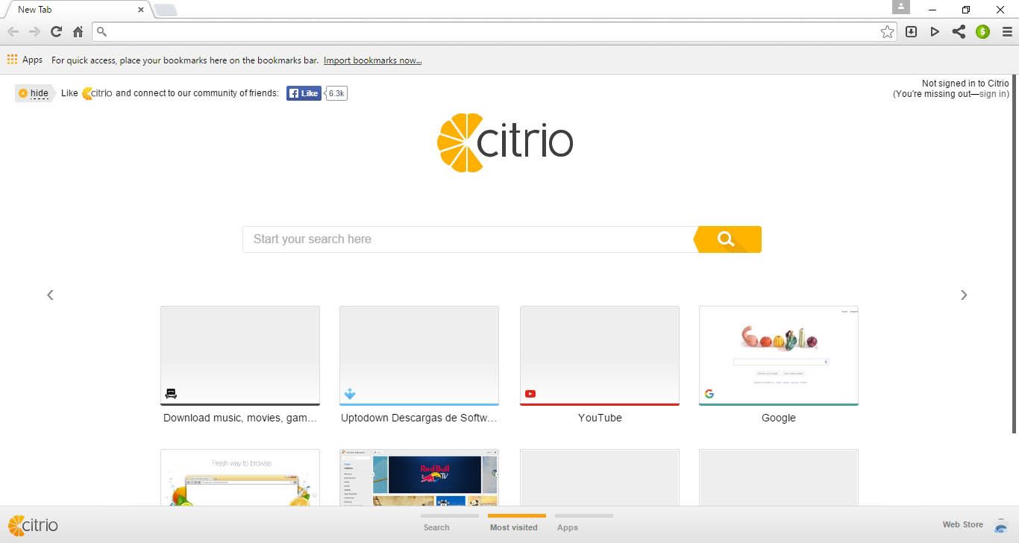This screenshot has width=1019, height=543.
Task: Open the Red Bull TV thumbnail
Action: (x=419, y=477)
